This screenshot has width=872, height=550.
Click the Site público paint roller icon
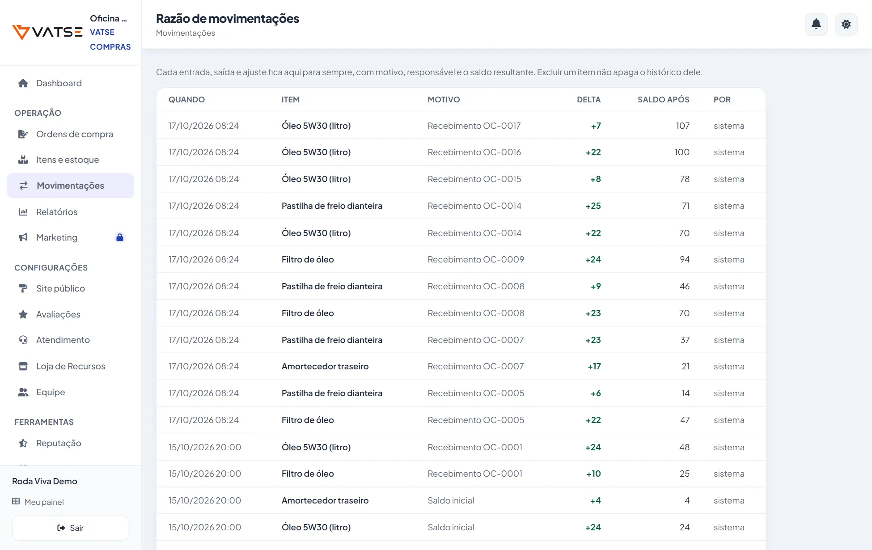coord(23,288)
